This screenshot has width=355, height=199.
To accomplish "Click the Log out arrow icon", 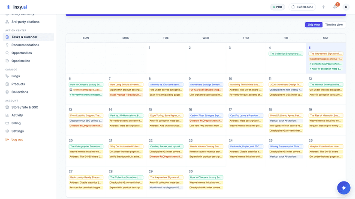I will click(7, 140).
